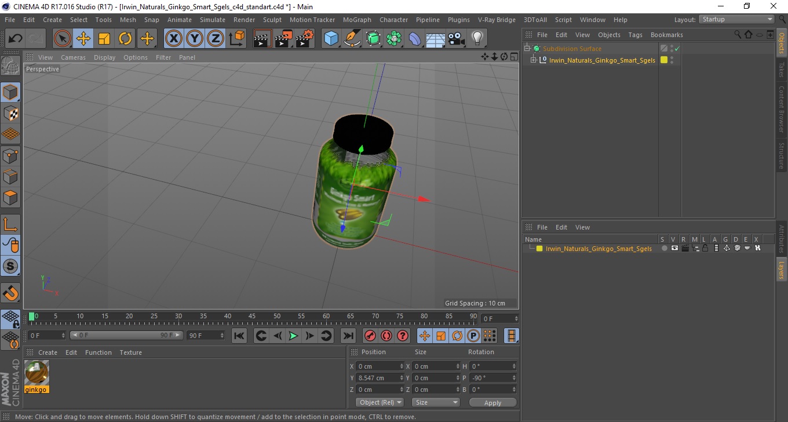The width and height of the screenshot is (788, 422).
Task: Toggle parameter keyframing P icon
Action: 473,336
